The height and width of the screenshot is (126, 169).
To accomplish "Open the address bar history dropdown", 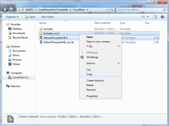I will click(107, 10).
